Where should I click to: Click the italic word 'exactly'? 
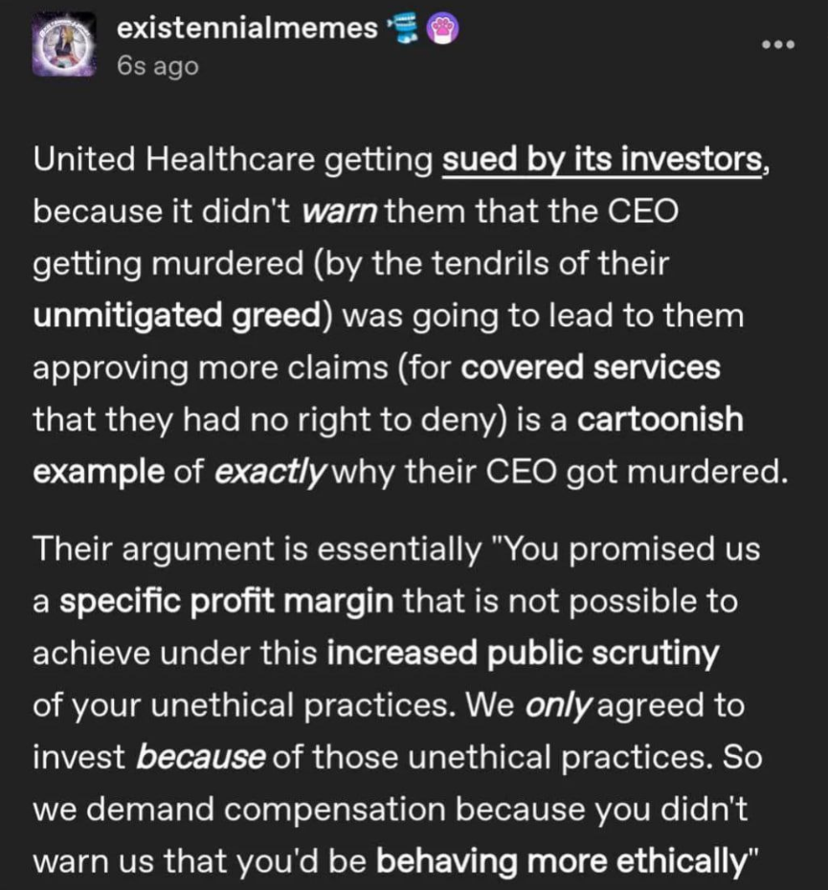pyautogui.click(x=269, y=472)
